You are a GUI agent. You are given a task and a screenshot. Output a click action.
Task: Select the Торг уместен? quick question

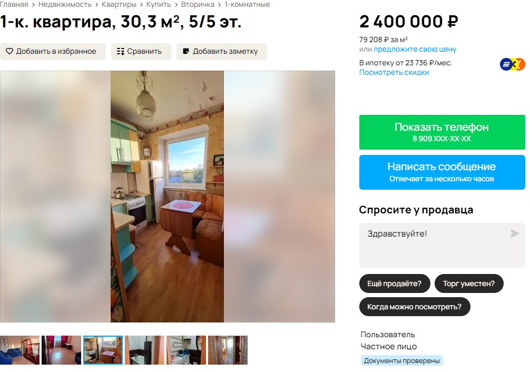(x=469, y=283)
